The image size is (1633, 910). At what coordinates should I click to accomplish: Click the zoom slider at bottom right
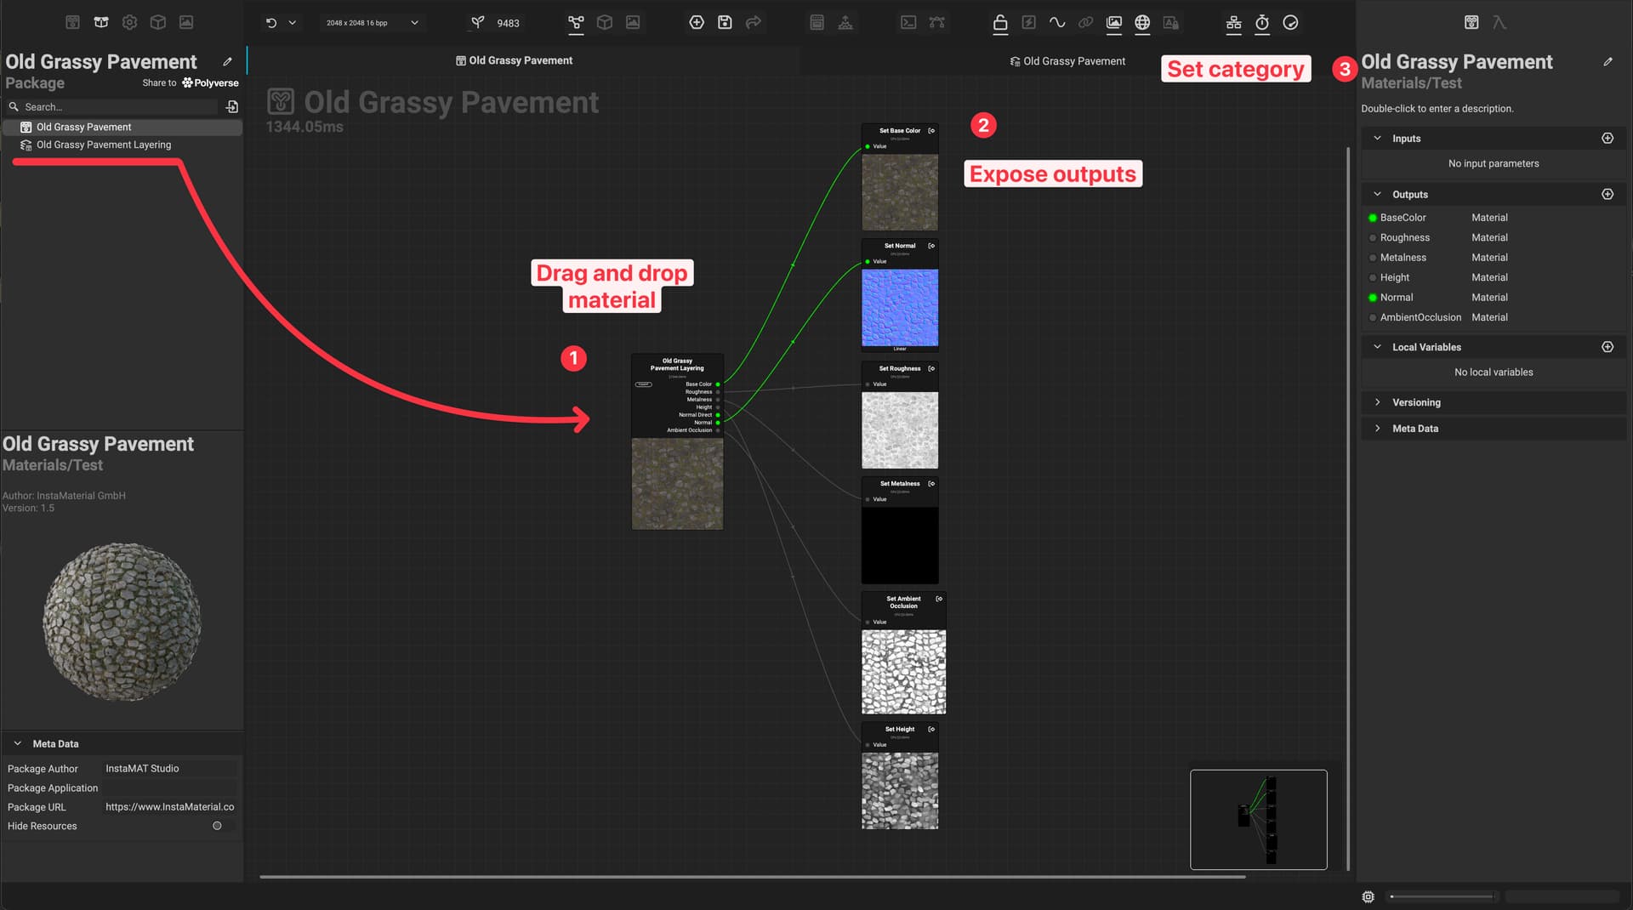[1442, 896]
